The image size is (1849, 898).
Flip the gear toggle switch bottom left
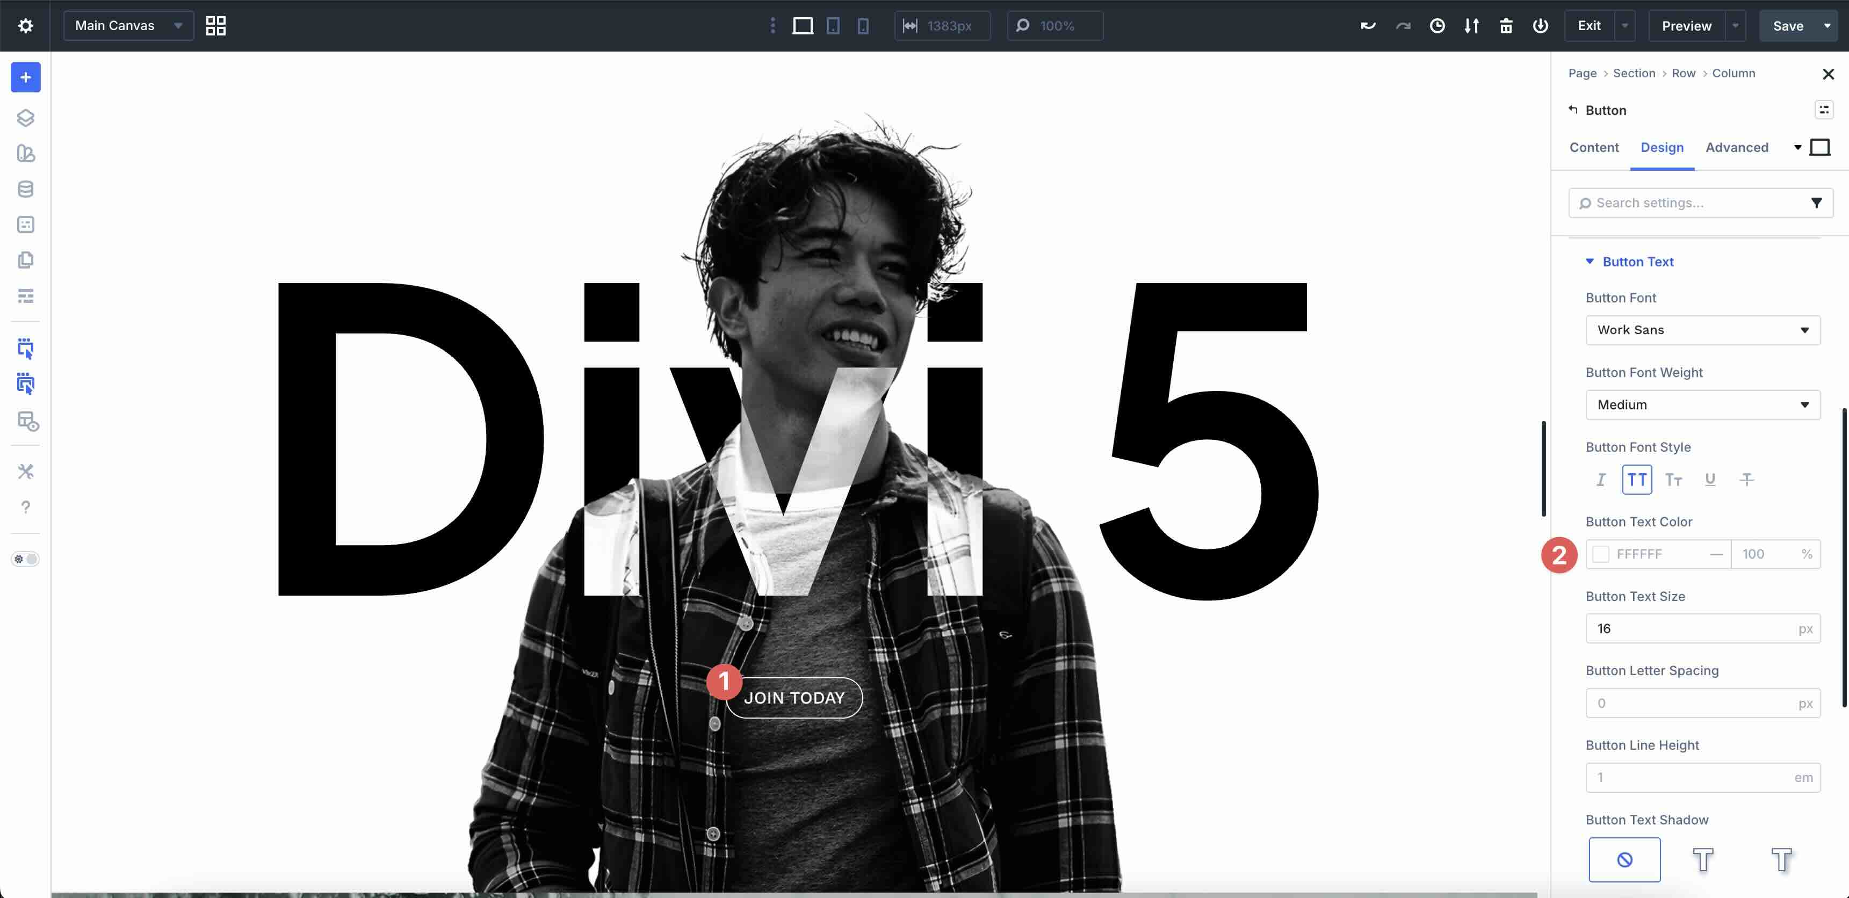[x=25, y=559]
